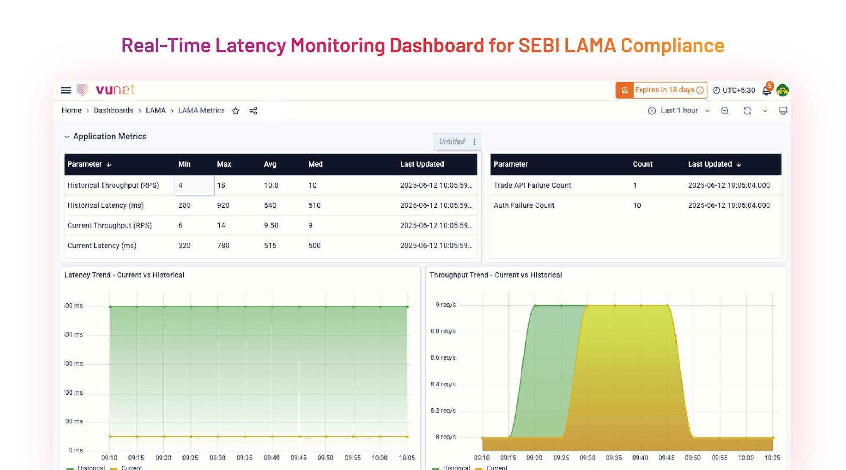This screenshot has height=470, width=846.
Task: Toggle Historical series in Throughput legend
Action: 456,467
